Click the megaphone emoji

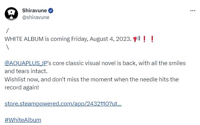click(137, 39)
